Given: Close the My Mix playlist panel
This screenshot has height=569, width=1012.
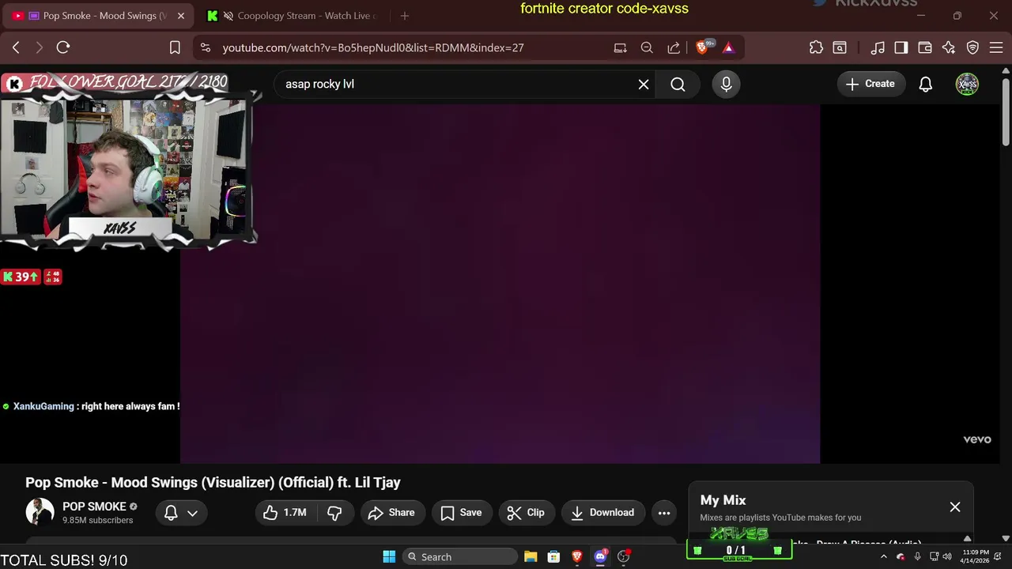Looking at the screenshot, I should click(x=955, y=507).
